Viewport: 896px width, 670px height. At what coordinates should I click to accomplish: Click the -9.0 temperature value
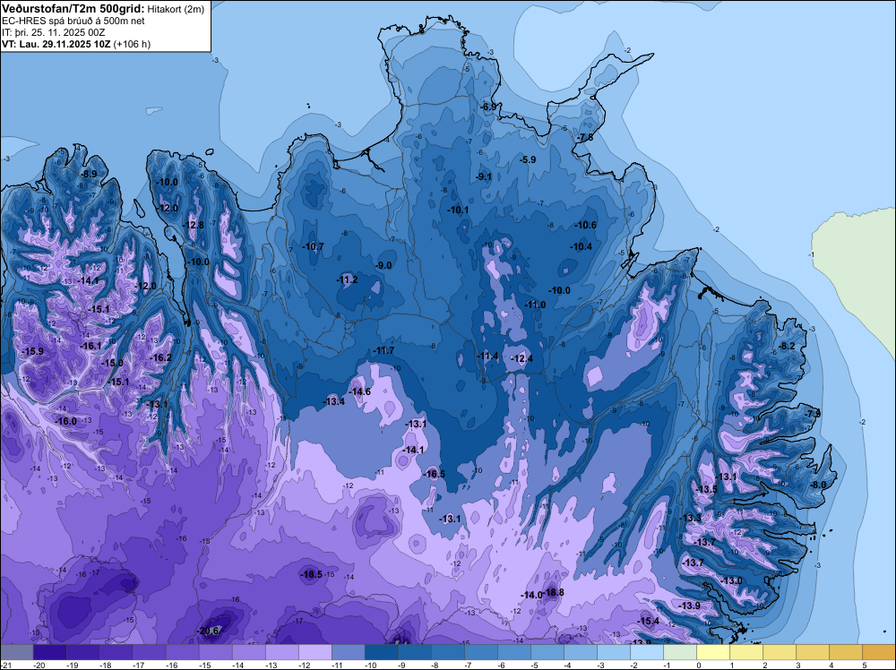coord(383,266)
